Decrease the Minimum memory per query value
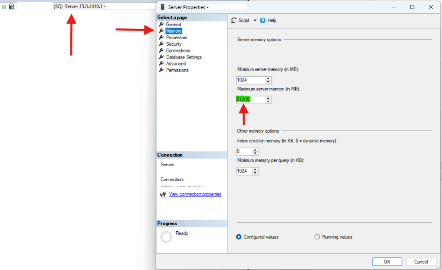This screenshot has width=442, height=270. [x=255, y=173]
